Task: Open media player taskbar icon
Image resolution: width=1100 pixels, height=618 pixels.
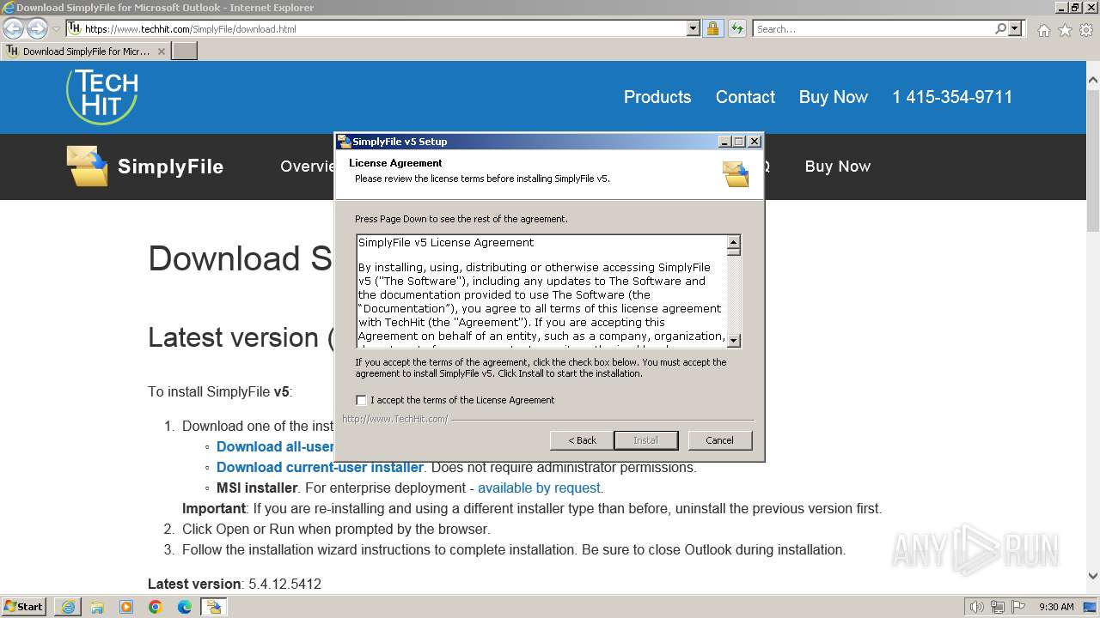Action: point(126,607)
